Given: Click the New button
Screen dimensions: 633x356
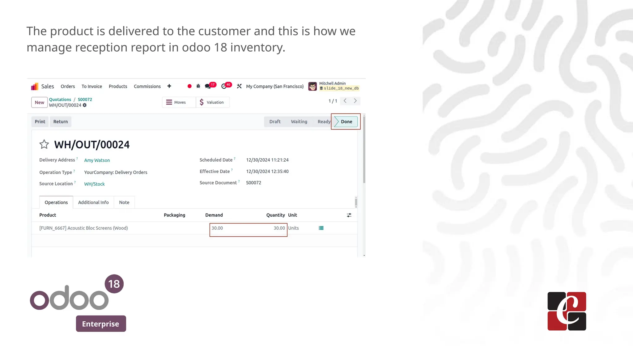Looking at the screenshot, I should (x=39, y=102).
